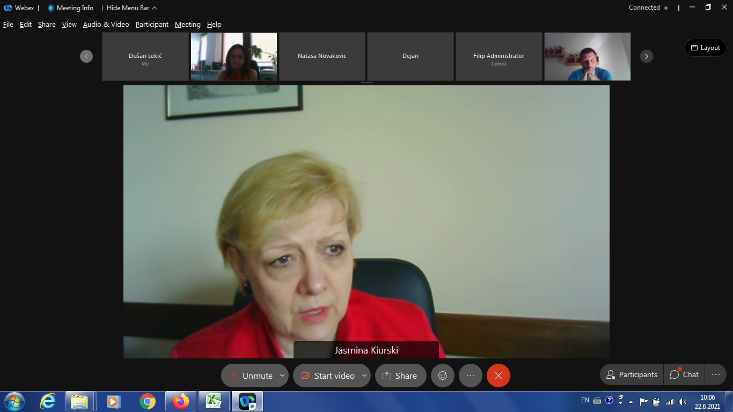Start video with the camera button
Image resolution: width=733 pixels, height=412 pixels.
tap(327, 376)
